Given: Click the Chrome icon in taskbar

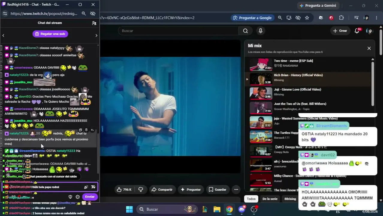Looking at the screenshot, I should click(229, 209).
